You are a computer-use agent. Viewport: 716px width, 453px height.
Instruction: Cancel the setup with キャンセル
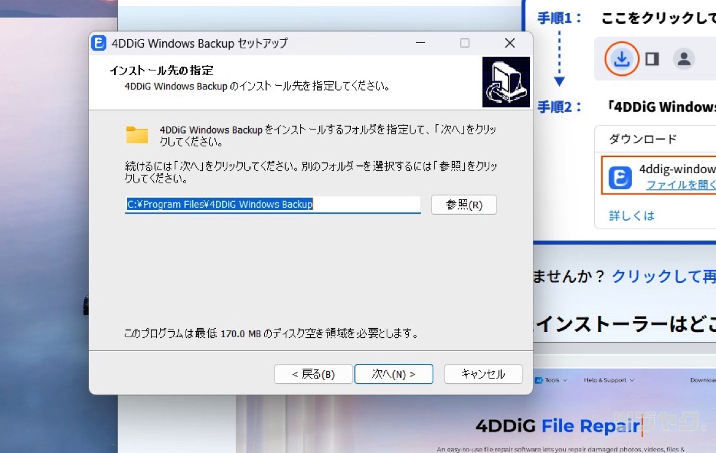(483, 374)
